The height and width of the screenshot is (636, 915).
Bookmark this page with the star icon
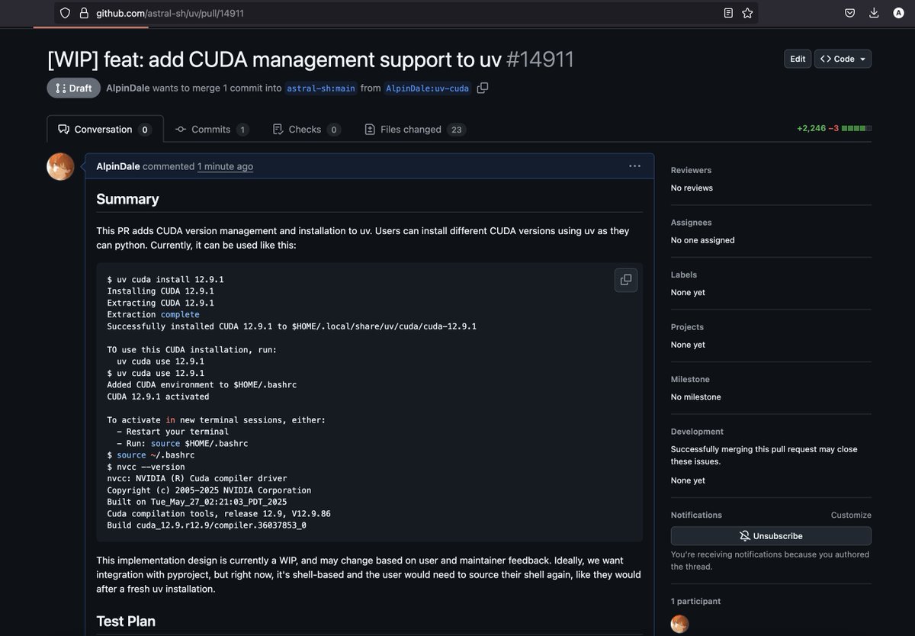coord(747,13)
